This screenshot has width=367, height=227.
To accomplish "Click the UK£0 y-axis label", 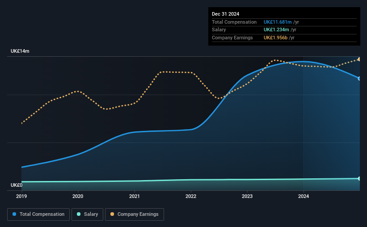I will [17, 185].
